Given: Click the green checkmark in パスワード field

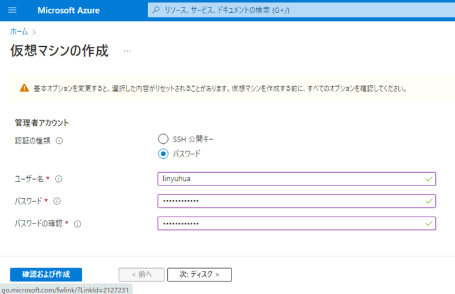Looking at the screenshot, I should pyautogui.click(x=429, y=201).
